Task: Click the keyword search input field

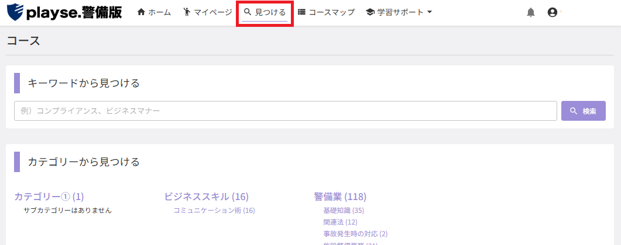Action: [x=286, y=111]
